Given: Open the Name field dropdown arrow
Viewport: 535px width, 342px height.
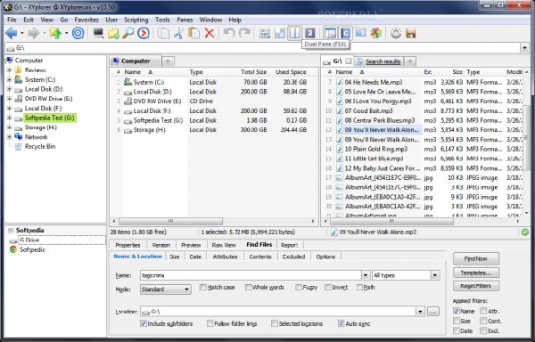Looking at the screenshot, I should tap(366, 275).
